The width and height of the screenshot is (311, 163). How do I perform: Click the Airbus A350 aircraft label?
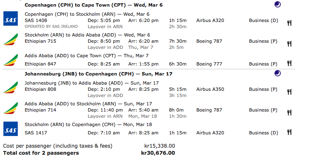coord(210,89)
